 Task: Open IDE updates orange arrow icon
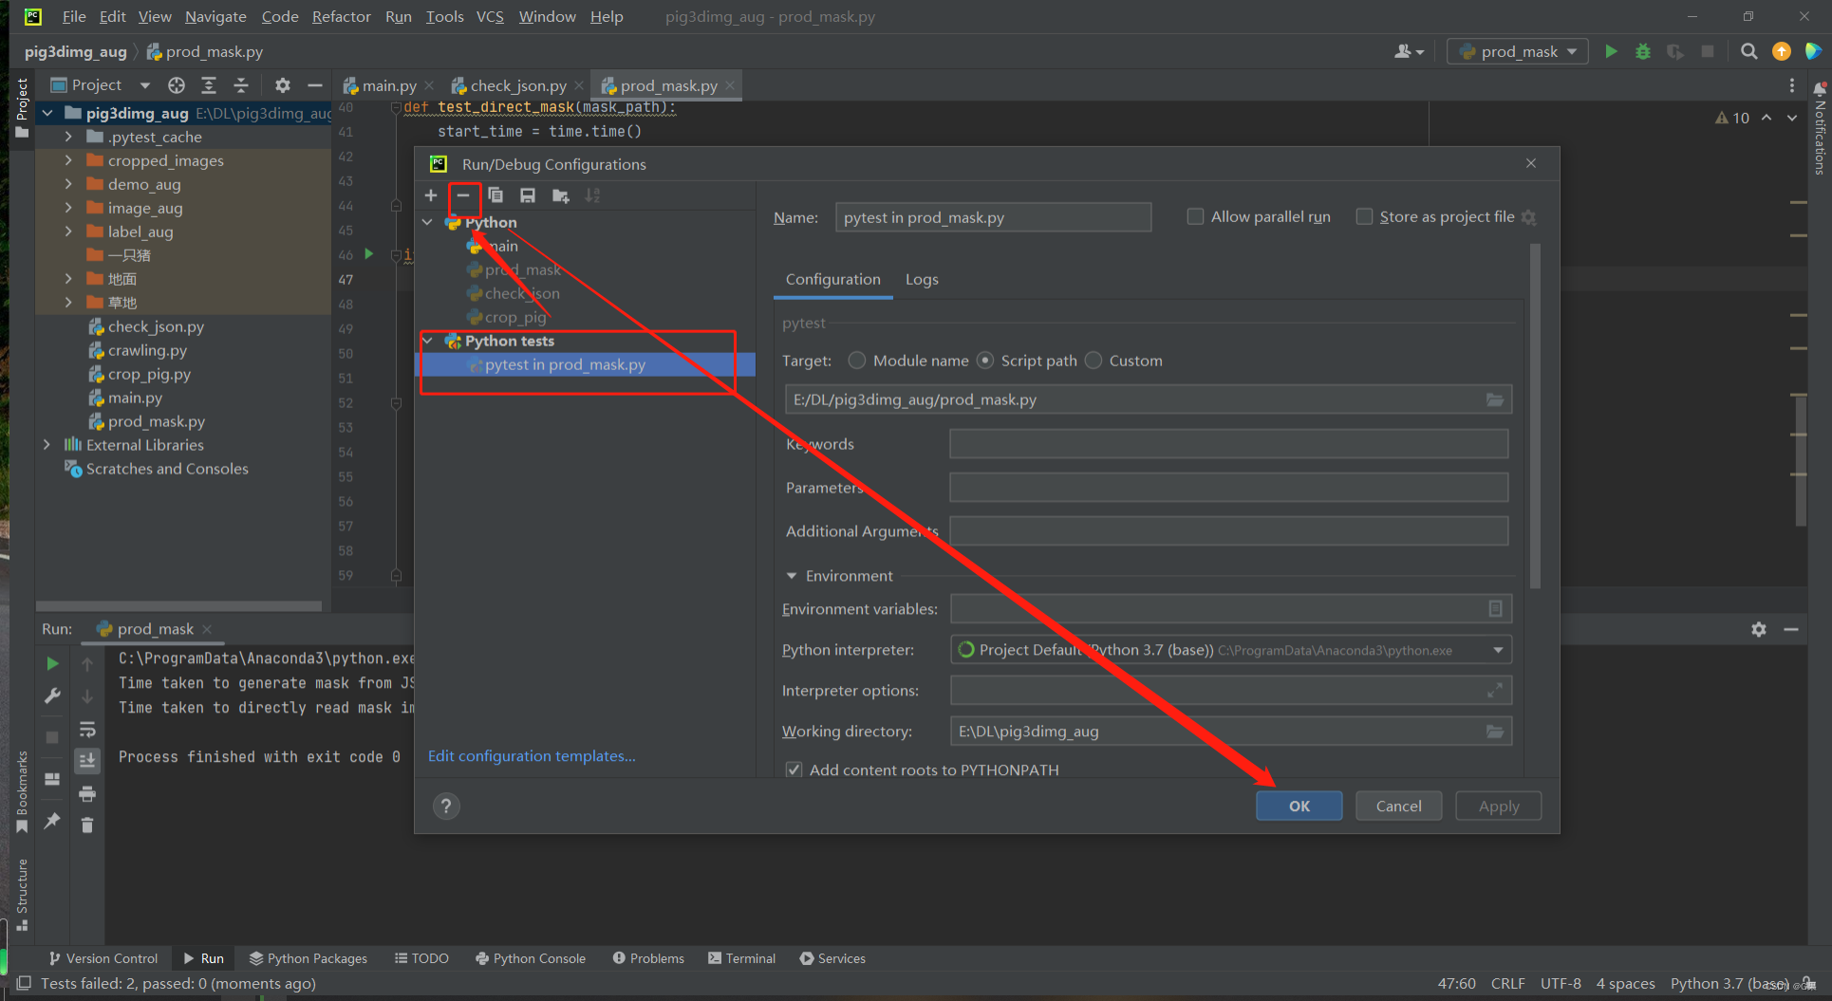tap(1782, 51)
